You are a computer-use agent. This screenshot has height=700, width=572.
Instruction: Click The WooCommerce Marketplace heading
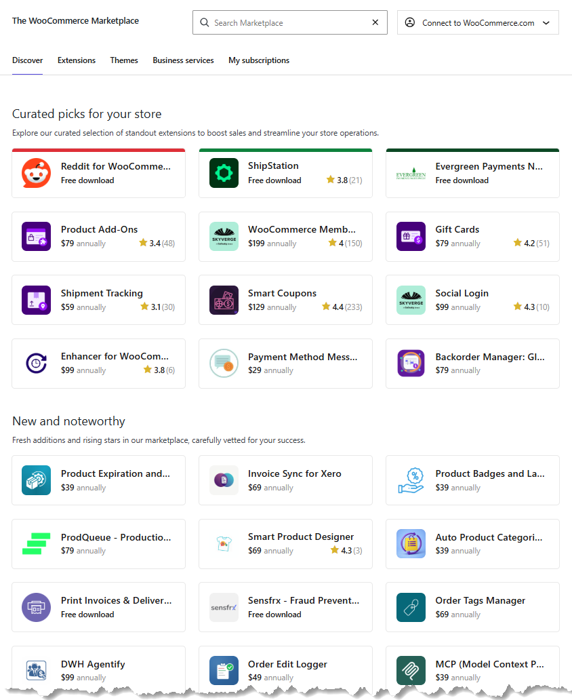tap(75, 20)
